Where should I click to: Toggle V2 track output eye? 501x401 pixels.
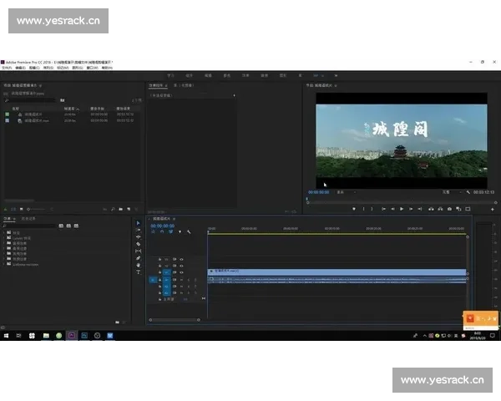click(x=181, y=266)
